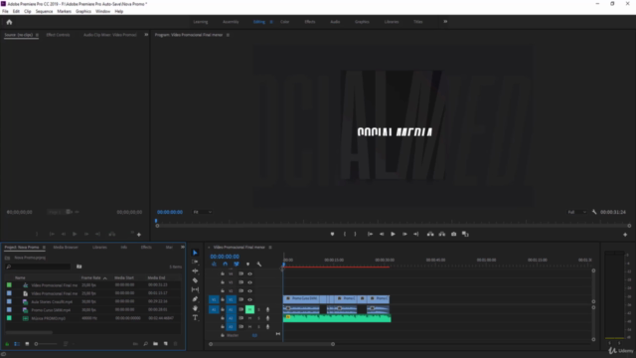Switch Project panel to icon view
Screen dimensions: 636x358
pos(27,344)
